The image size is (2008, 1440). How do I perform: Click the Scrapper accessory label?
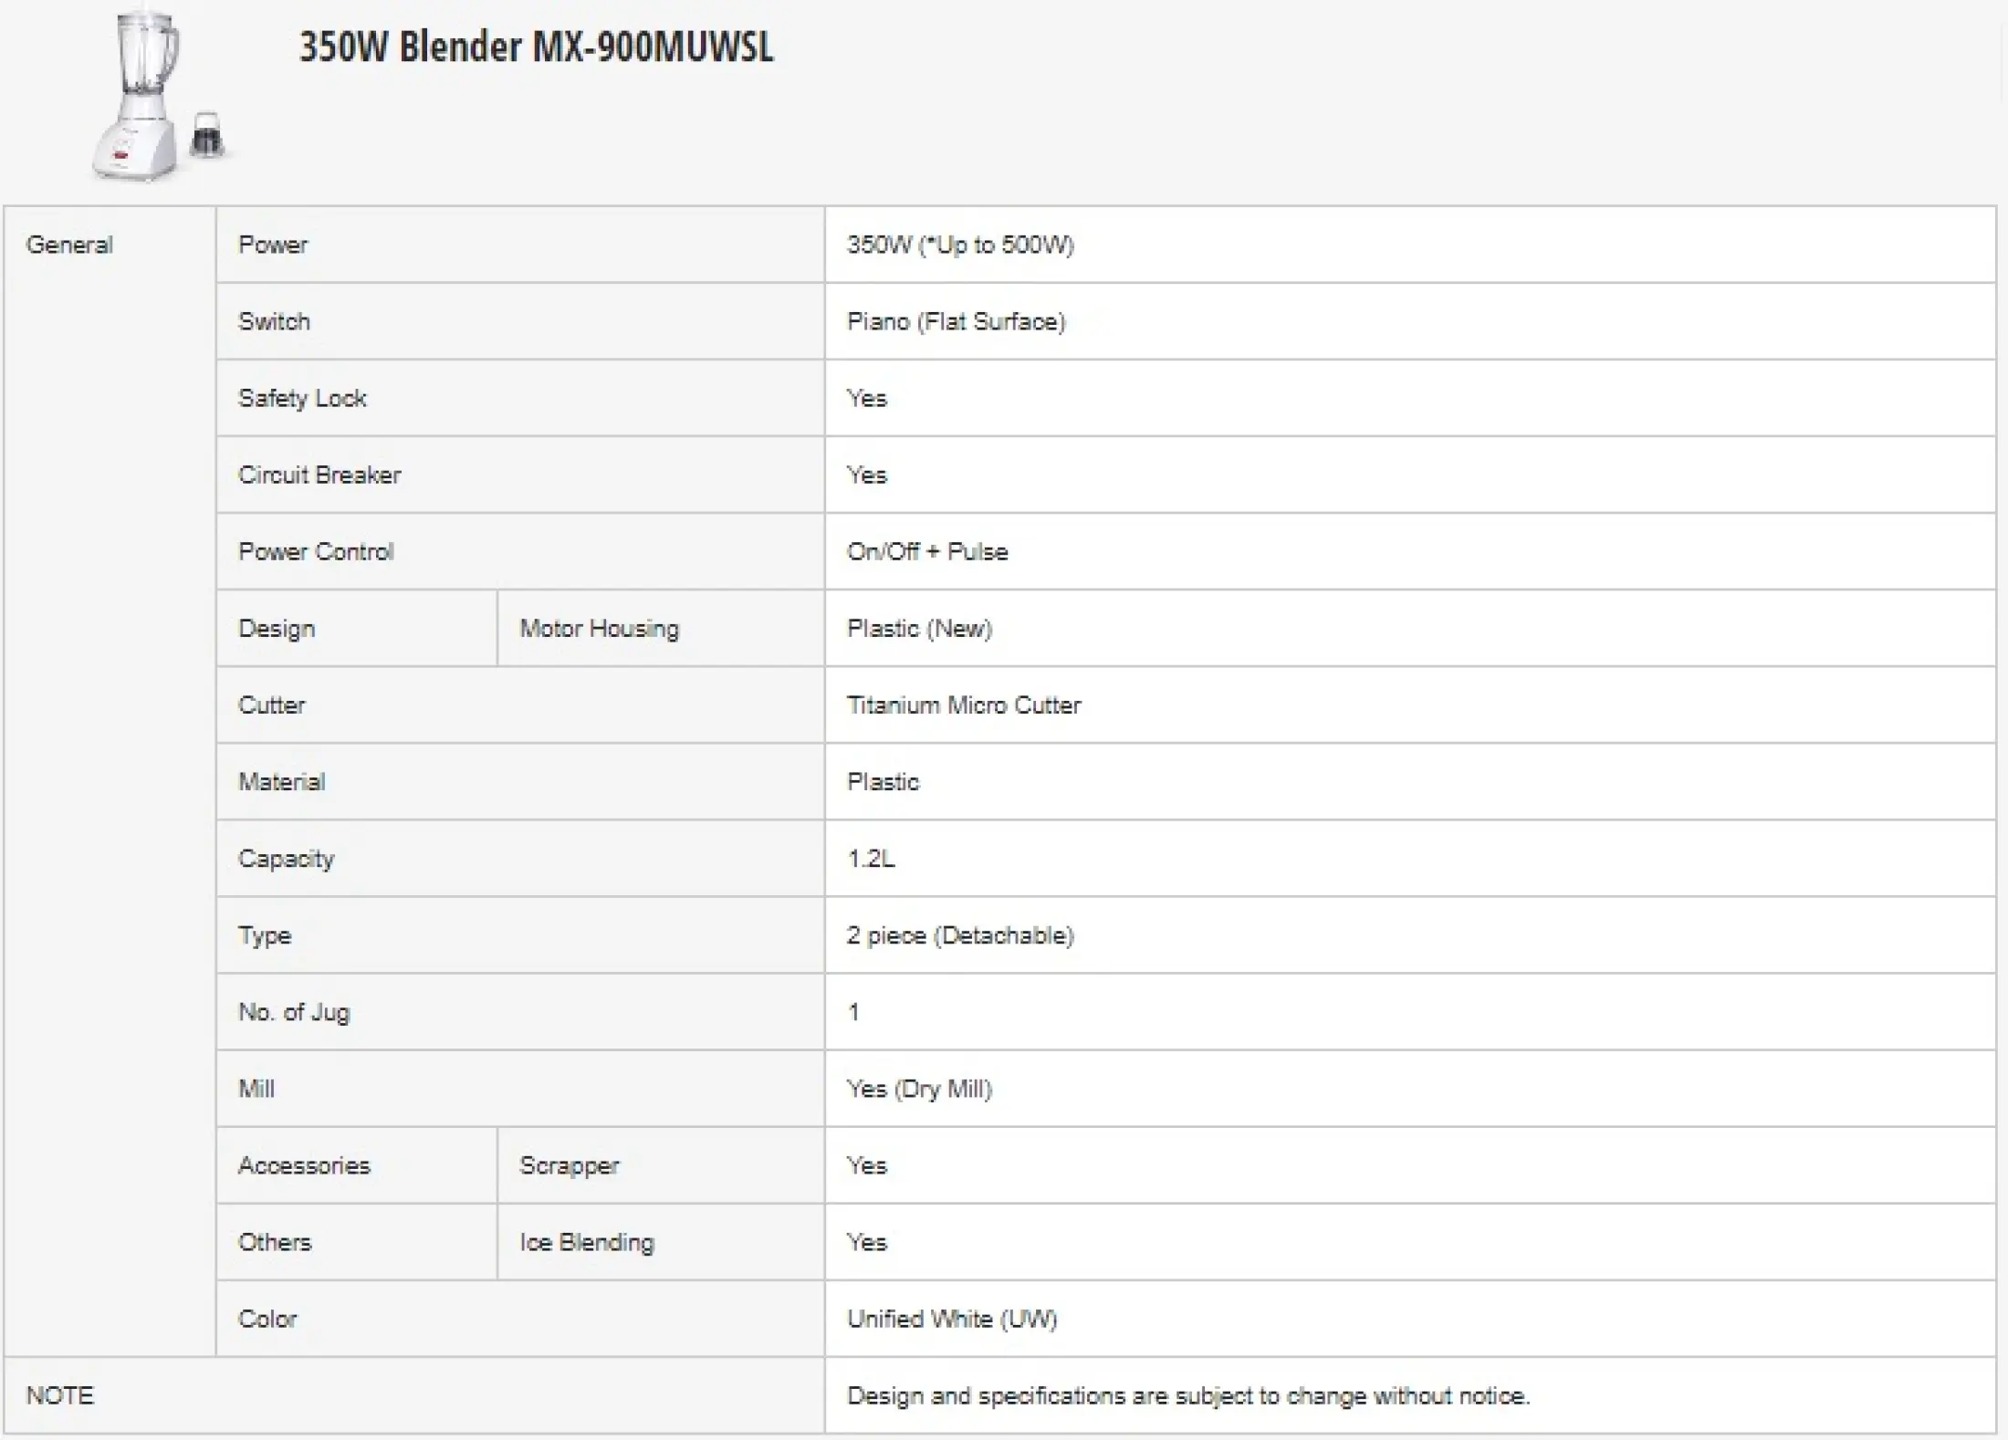coord(569,1165)
